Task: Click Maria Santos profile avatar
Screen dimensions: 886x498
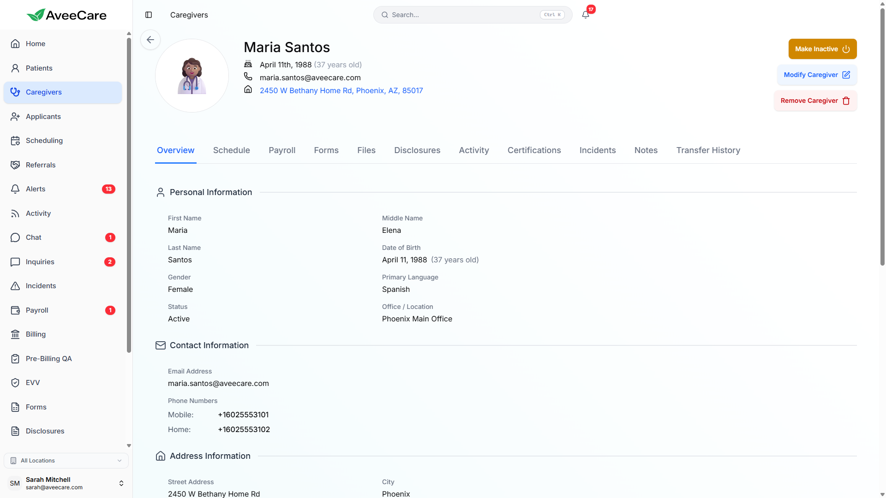Action: 192,76
